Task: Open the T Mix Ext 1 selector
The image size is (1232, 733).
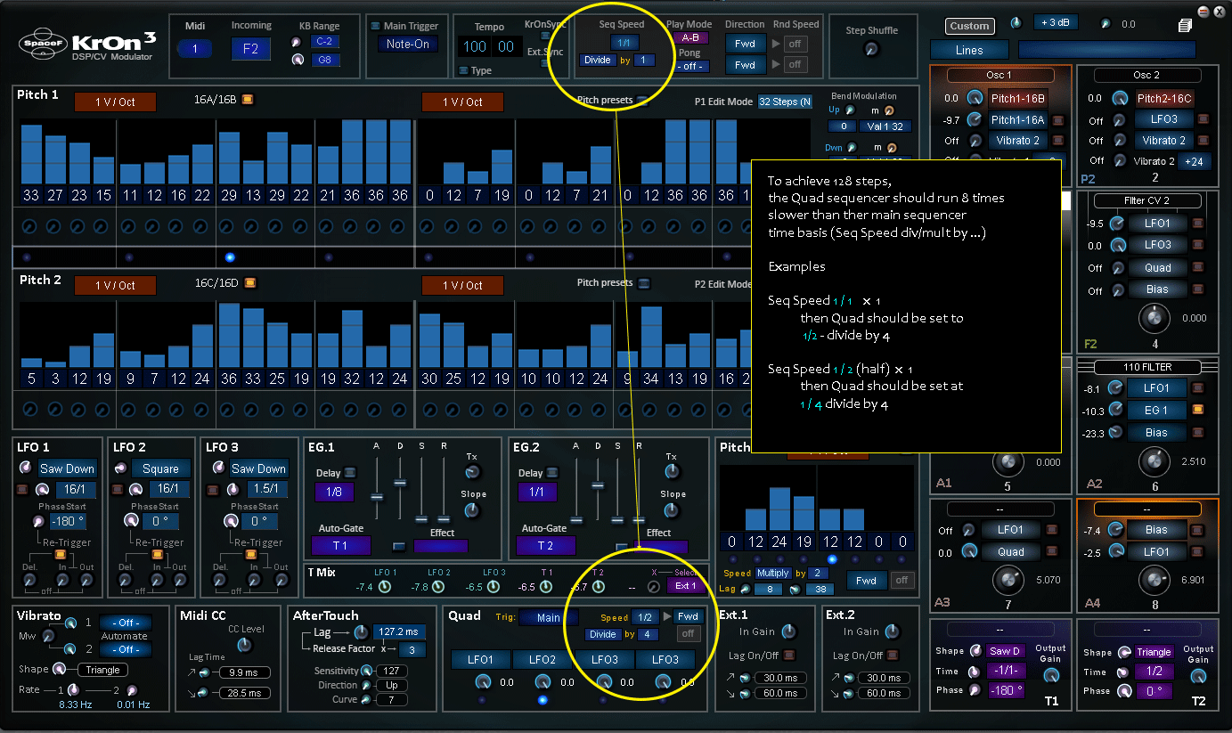Action: coord(686,586)
